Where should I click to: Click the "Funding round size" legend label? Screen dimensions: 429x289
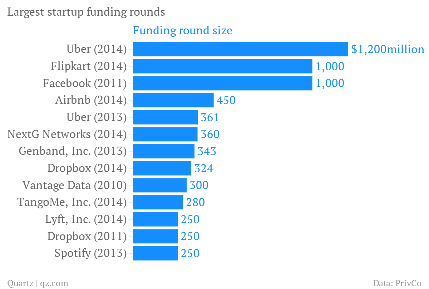[x=182, y=31]
